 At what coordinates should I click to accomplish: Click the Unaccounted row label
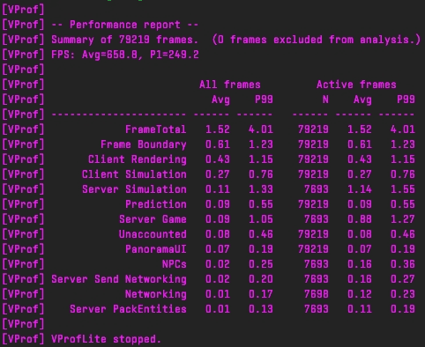[153, 234]
